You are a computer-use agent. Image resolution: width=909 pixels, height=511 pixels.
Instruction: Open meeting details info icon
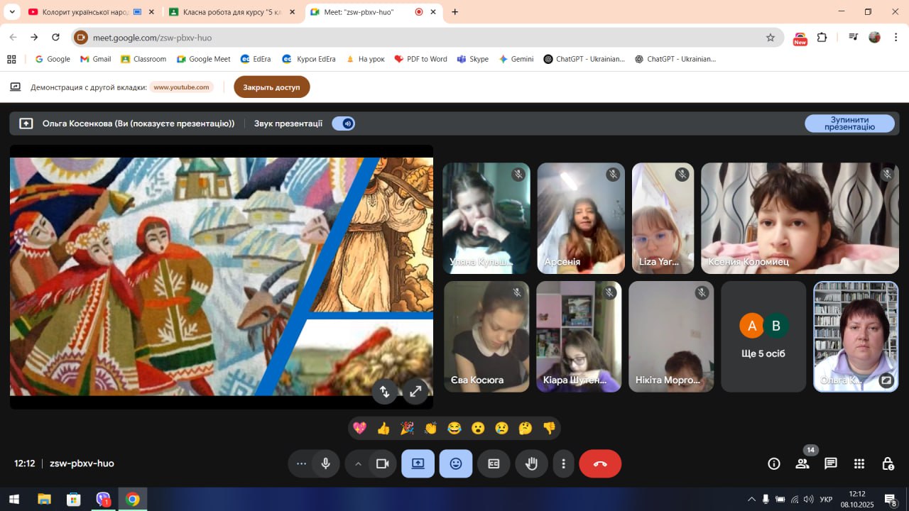774,463
